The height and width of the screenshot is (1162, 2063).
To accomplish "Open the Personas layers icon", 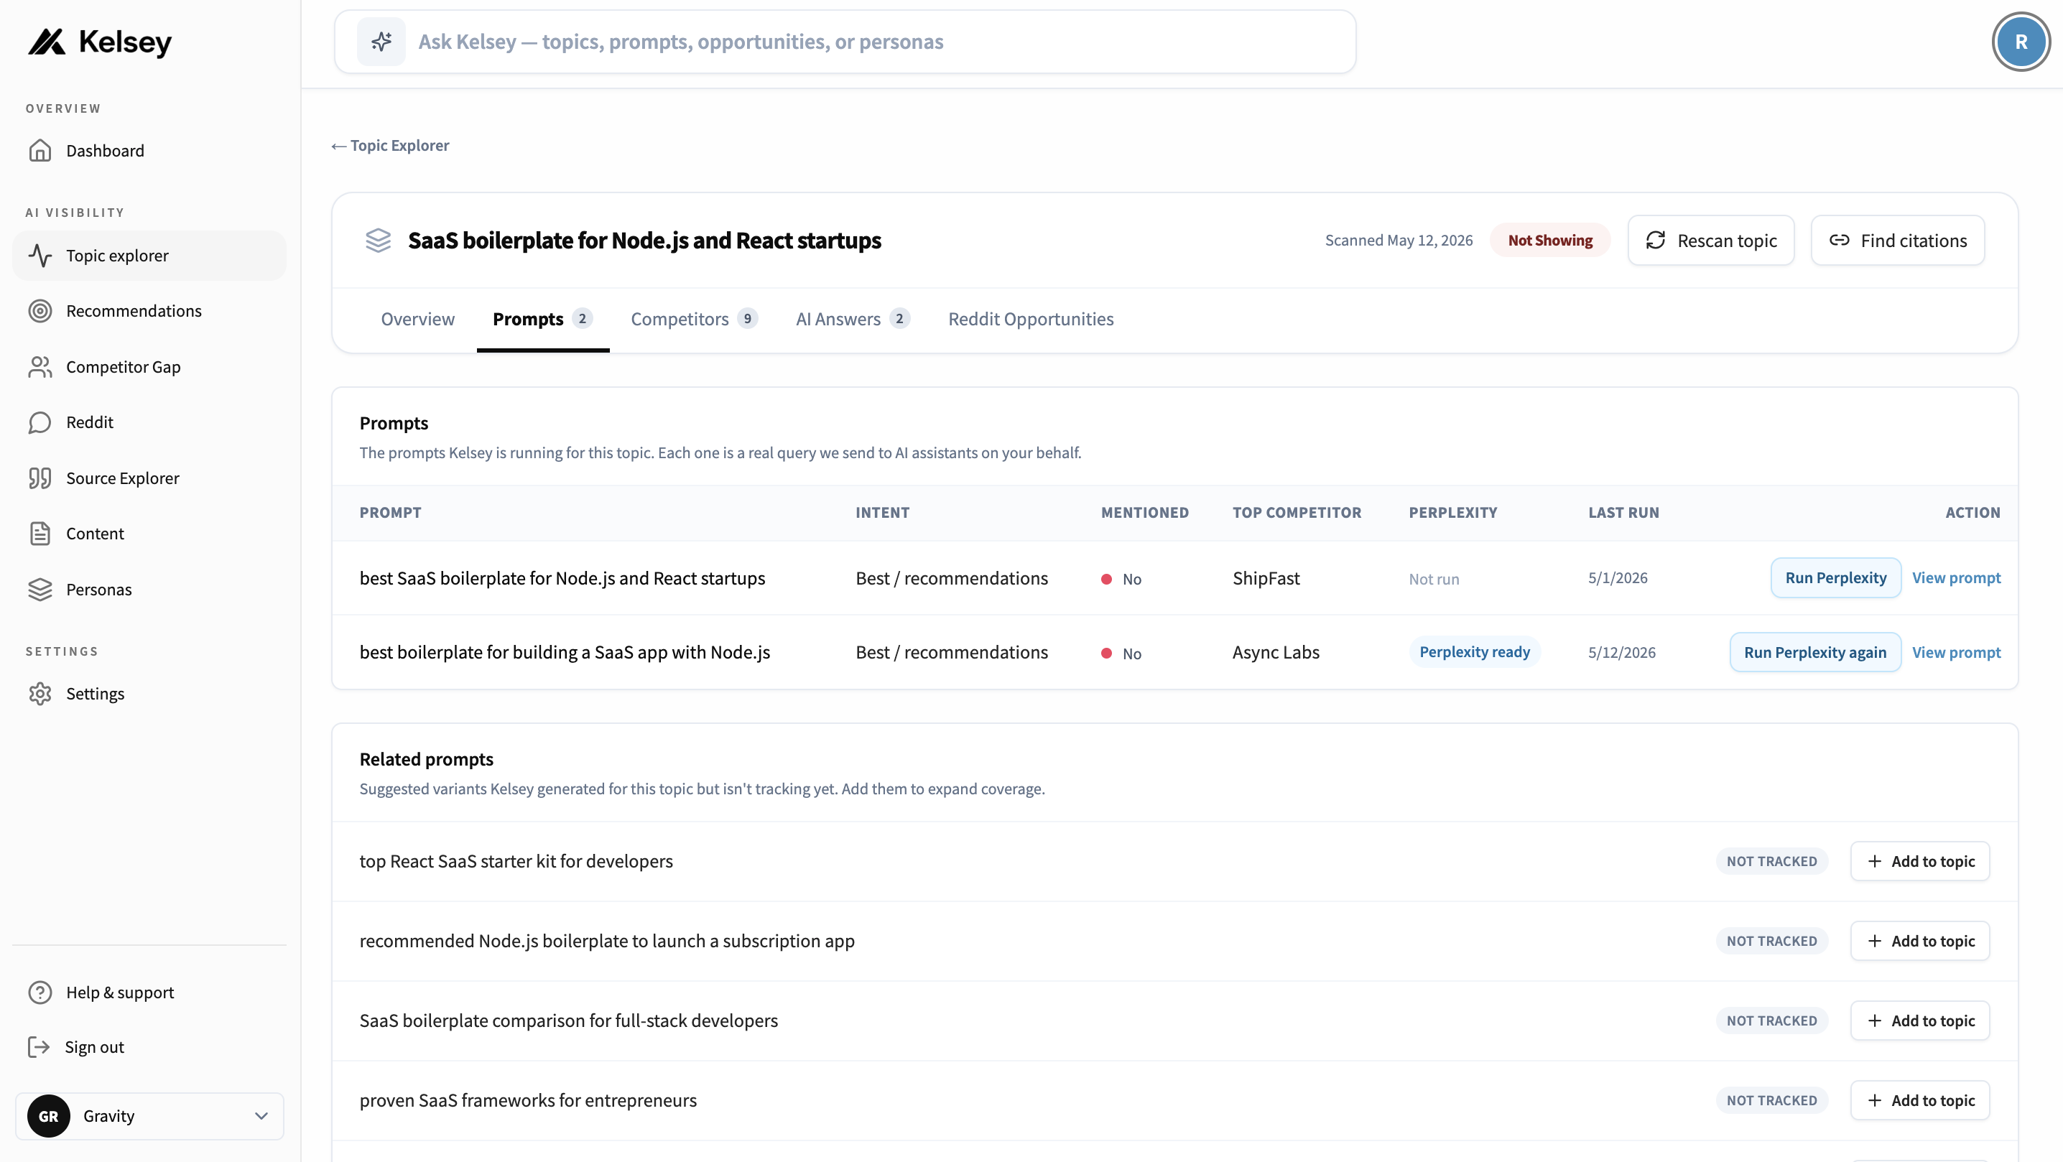I will [x=40, y=590].
